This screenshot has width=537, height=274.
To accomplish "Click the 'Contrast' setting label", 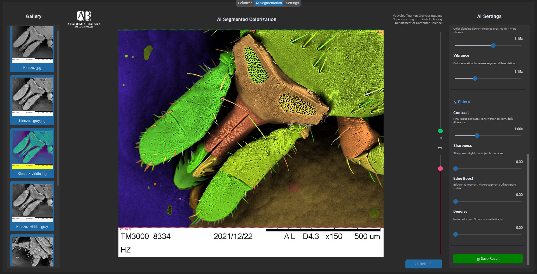I will 461,113.
